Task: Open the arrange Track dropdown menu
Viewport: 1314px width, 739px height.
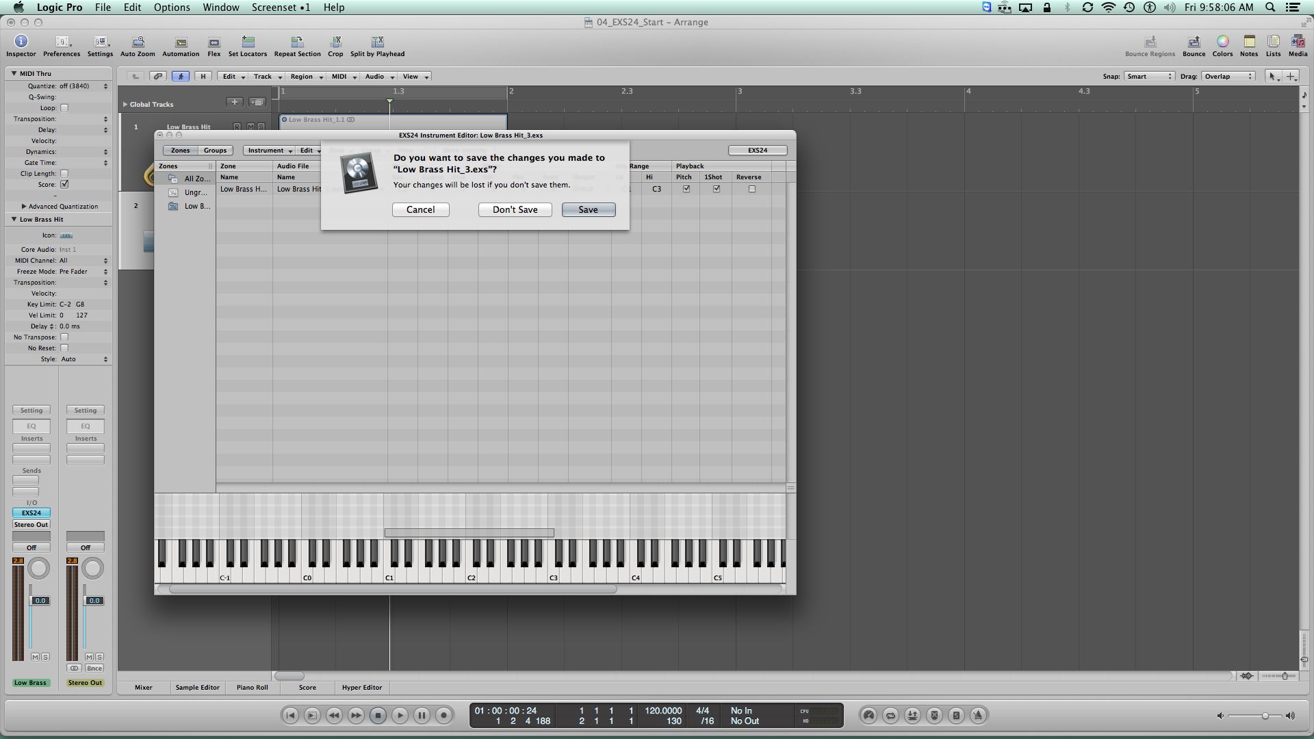Action: click(267, 77)
